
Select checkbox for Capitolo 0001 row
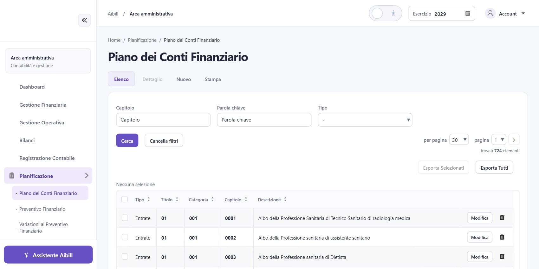coord(125,218)
